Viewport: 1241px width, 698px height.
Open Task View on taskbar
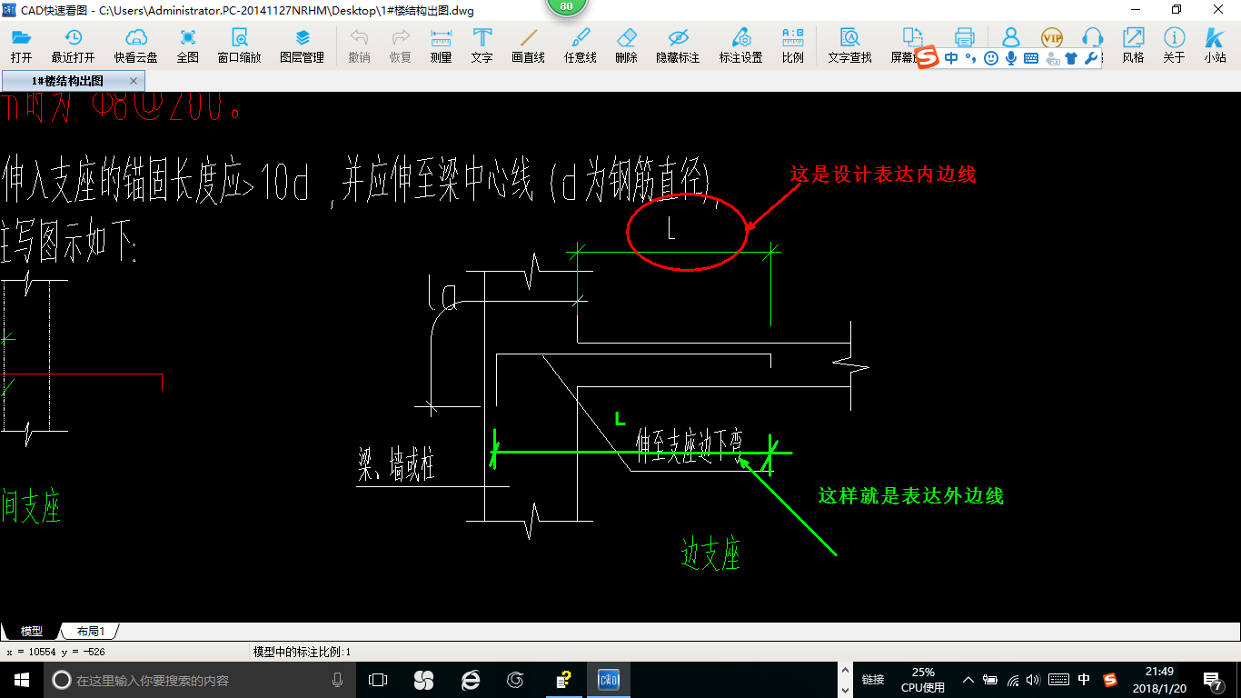(378, 680)
